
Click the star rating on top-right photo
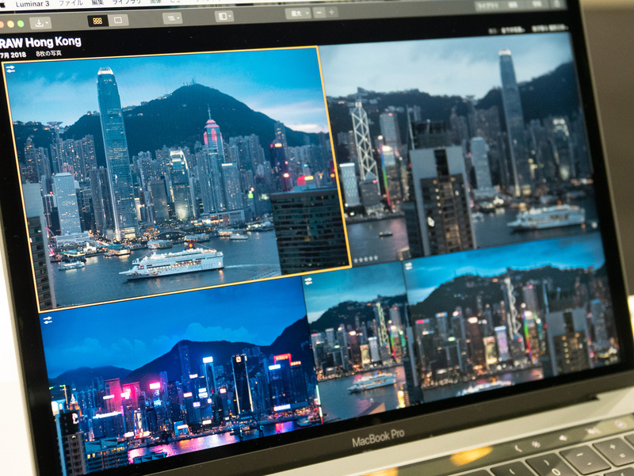coord(365,258)
